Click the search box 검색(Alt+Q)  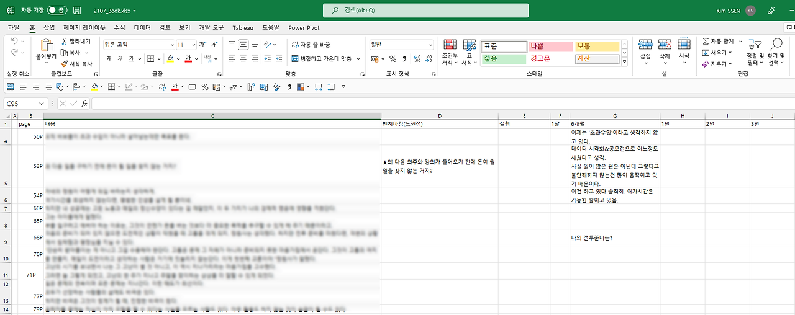tap(426, 11)
